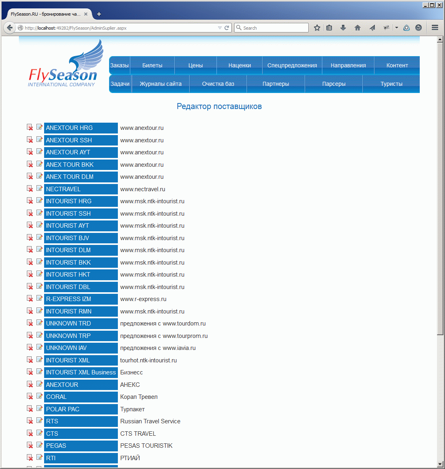
Task: Close the FlySeason.RU tab
Action: pos(86,14)
